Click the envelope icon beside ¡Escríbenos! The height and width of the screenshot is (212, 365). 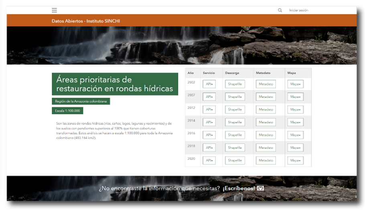[261, 188]
